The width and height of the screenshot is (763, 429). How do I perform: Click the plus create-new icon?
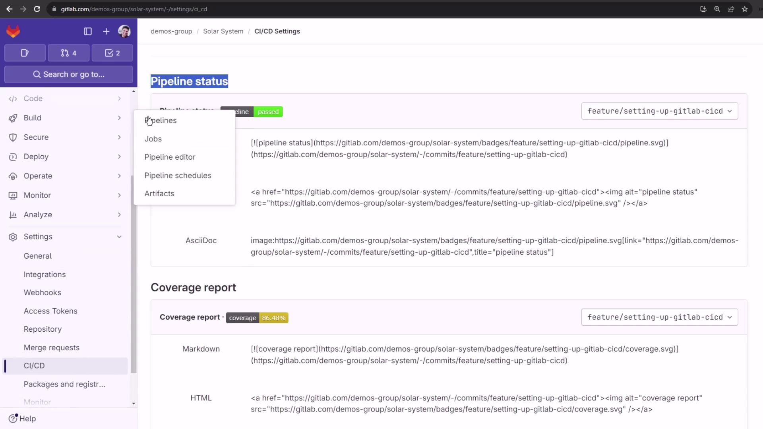pos(106,31)
